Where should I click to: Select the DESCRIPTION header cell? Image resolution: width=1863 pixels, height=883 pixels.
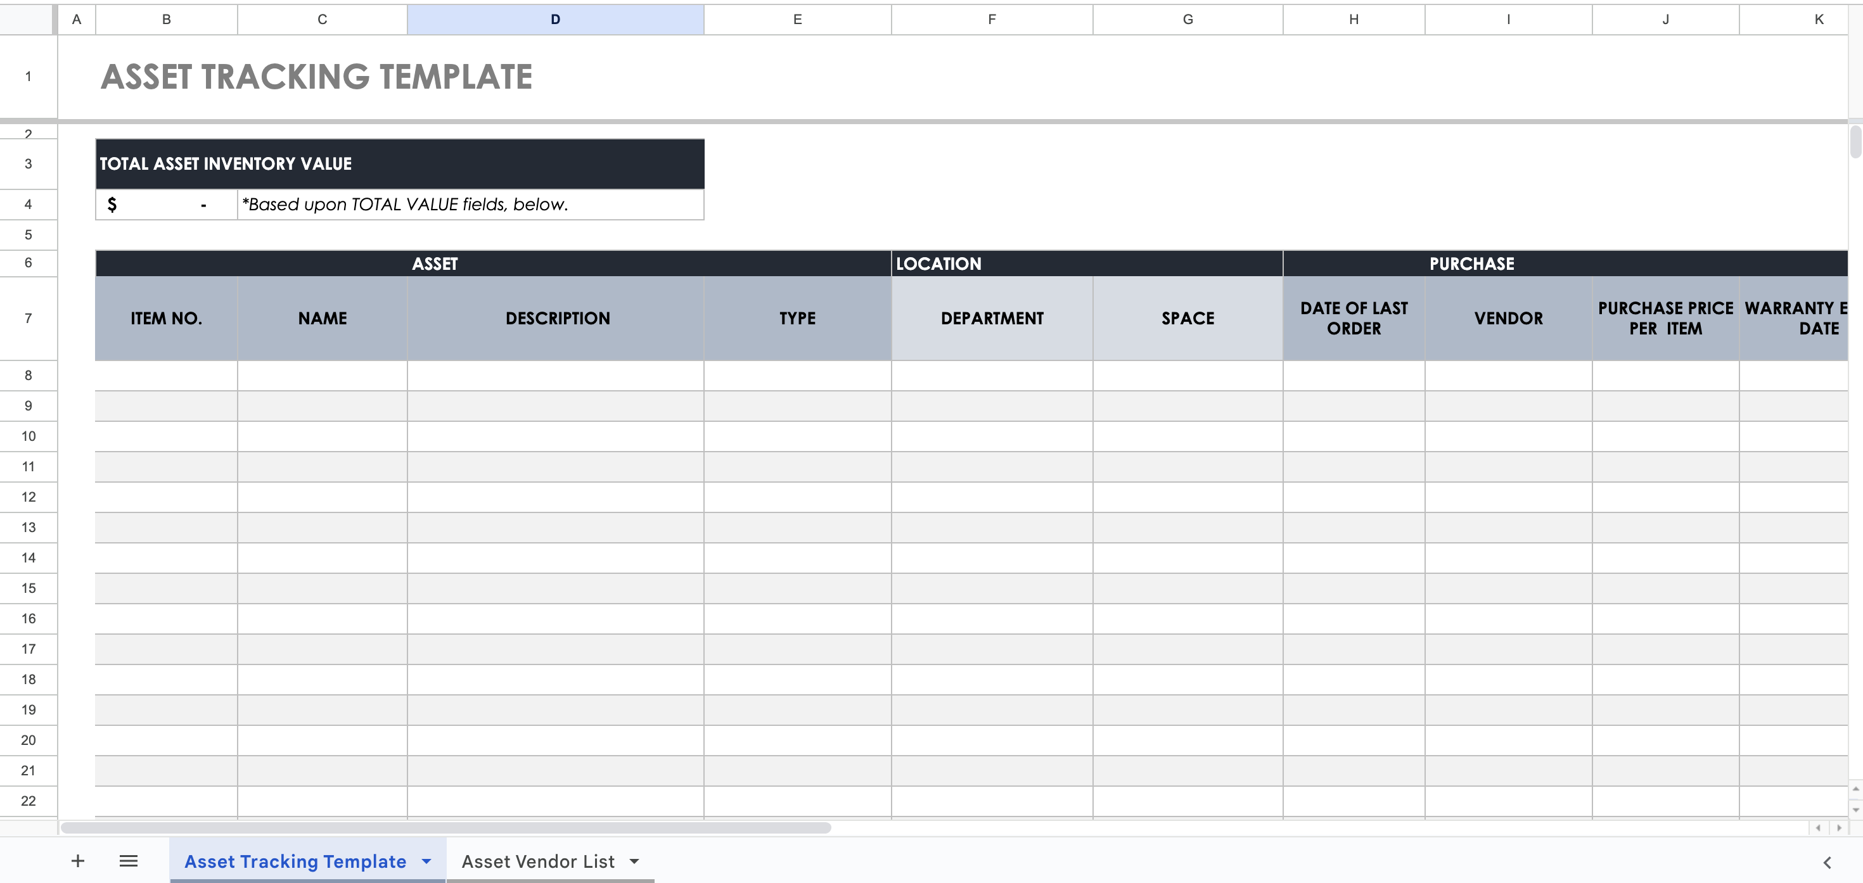(557, 318)
